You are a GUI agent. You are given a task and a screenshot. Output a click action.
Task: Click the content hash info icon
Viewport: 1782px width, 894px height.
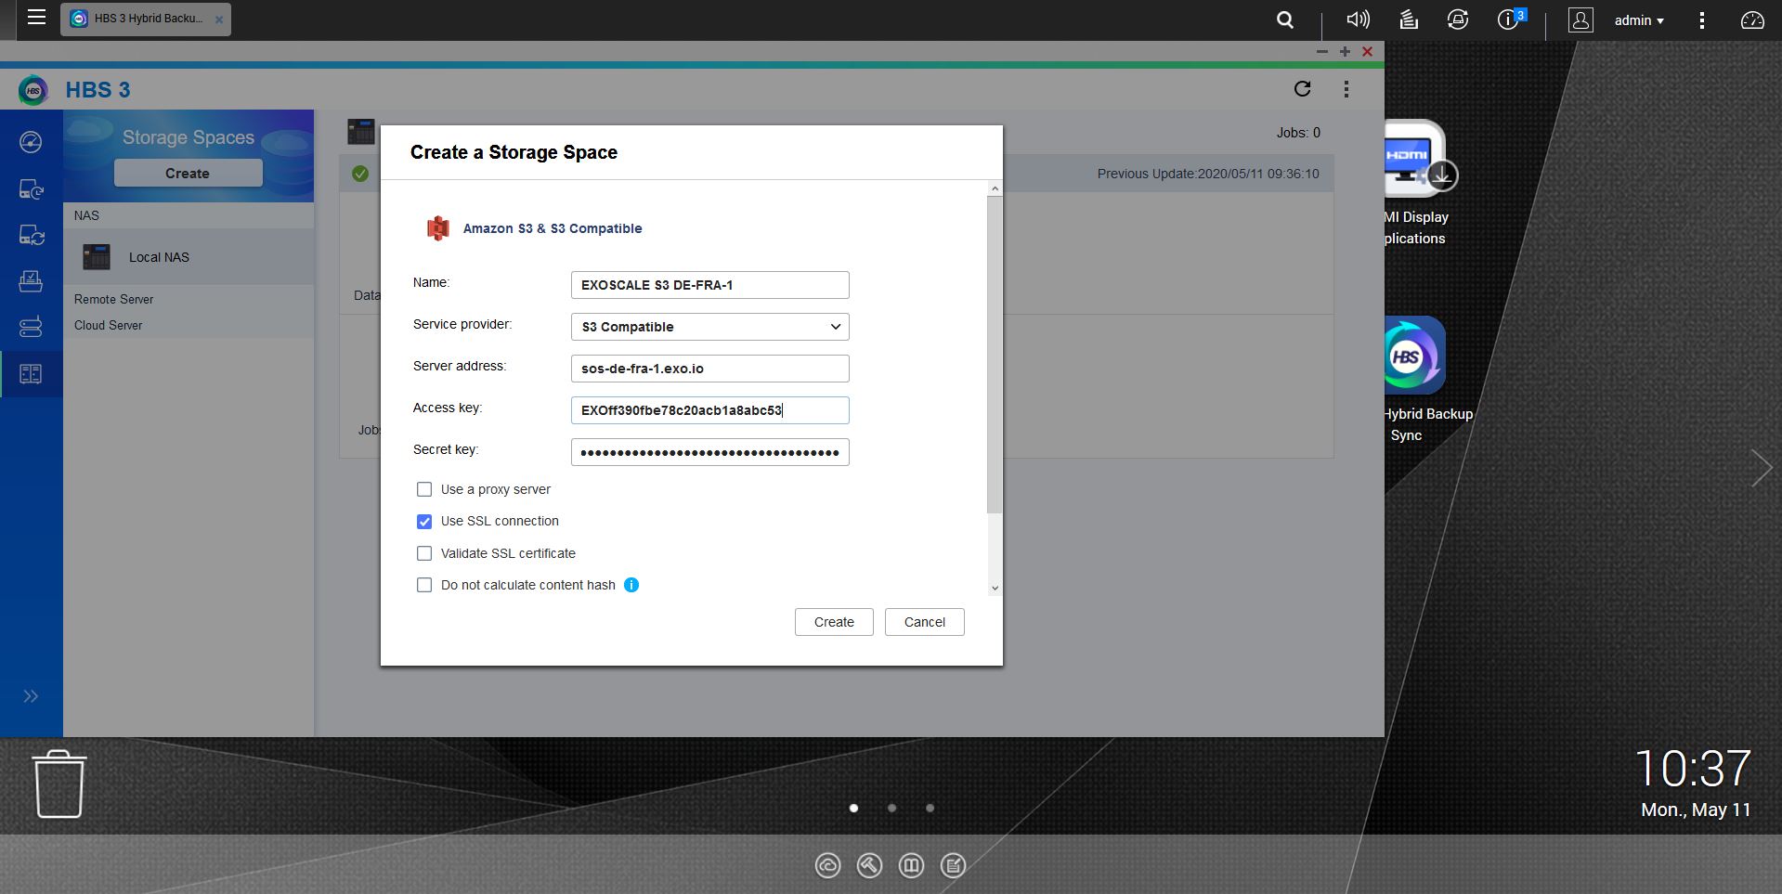pos(631,585)
